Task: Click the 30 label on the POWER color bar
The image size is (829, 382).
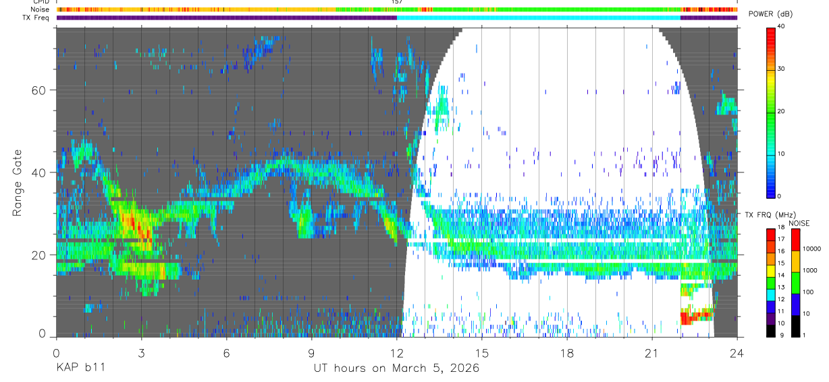Action: (782, 69)
